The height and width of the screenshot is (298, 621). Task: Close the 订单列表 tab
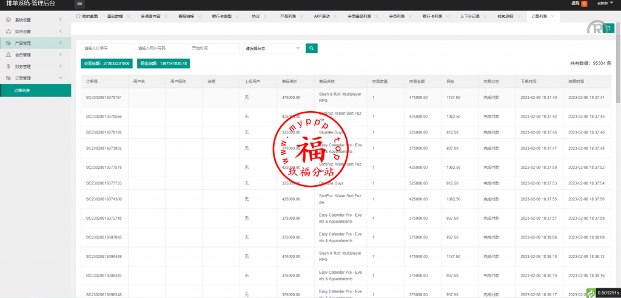point(552,16)
